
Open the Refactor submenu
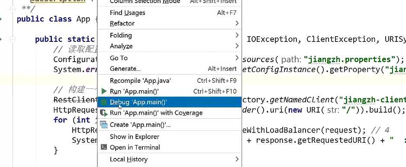169,23
